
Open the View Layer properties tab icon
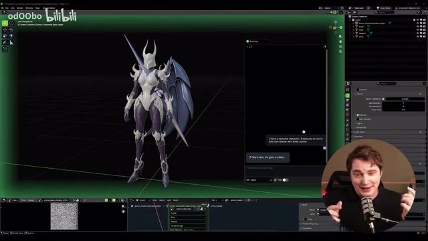click(348, 105)
